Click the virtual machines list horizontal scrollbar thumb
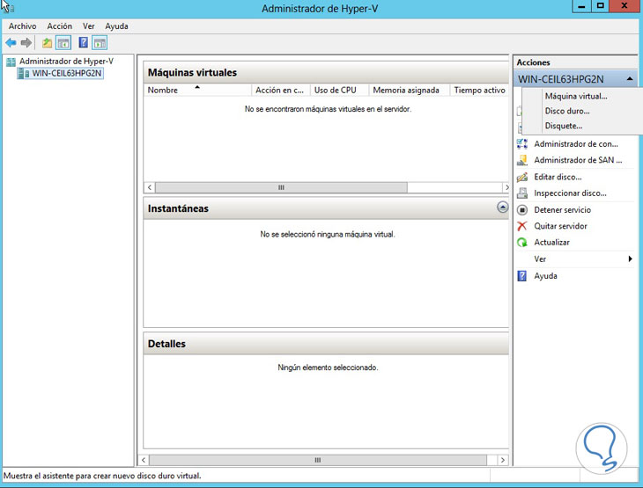 [x=281, y=187]
